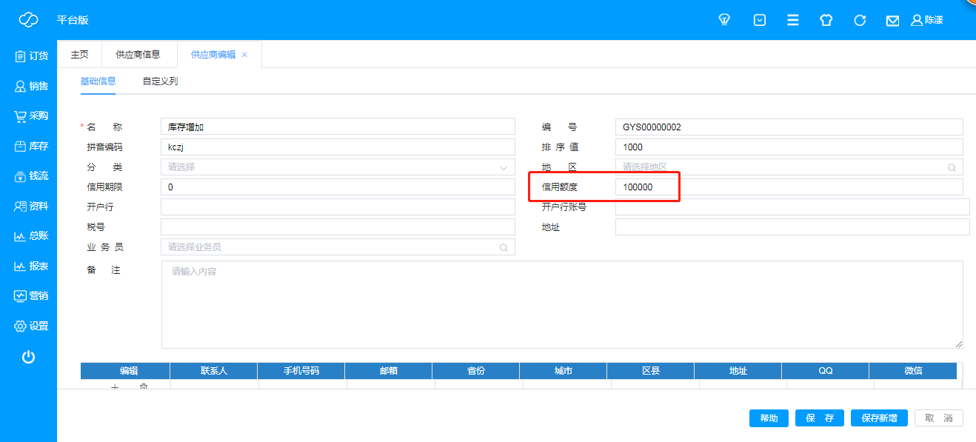Click the search icon in the 业务员 field
Viewport: 976px width, 442px height.
click(x=504, y=247)
